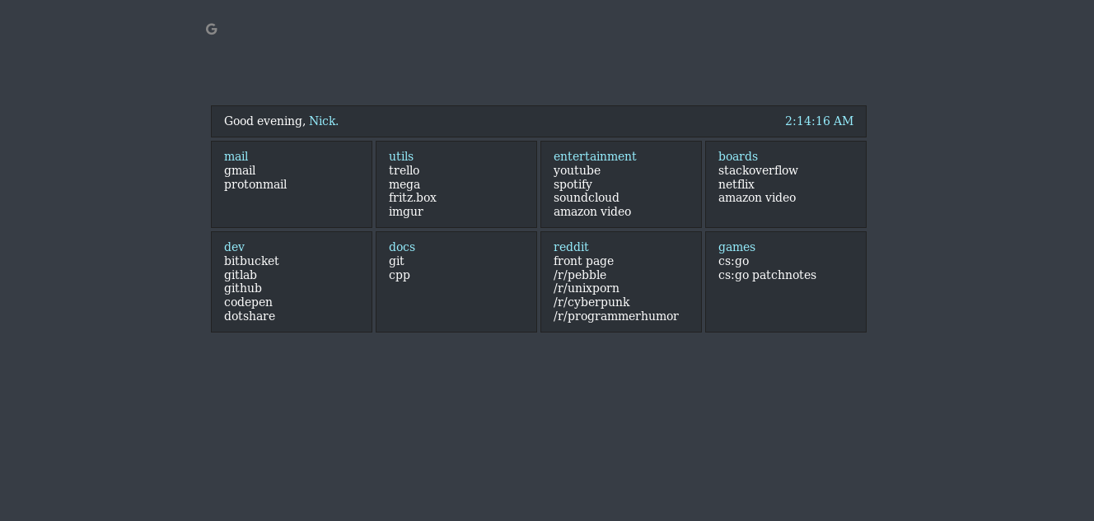
Task: Open the github link
Action: click(243, 288)
